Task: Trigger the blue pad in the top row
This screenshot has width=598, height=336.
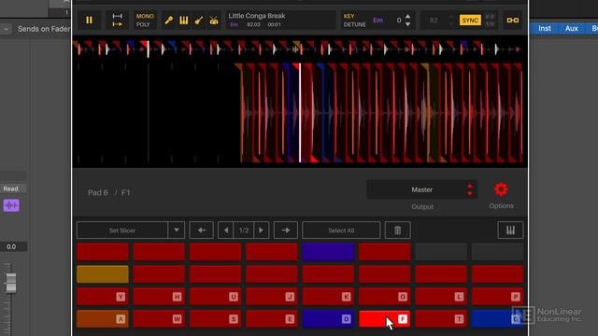Action: (x=328, y=252)
